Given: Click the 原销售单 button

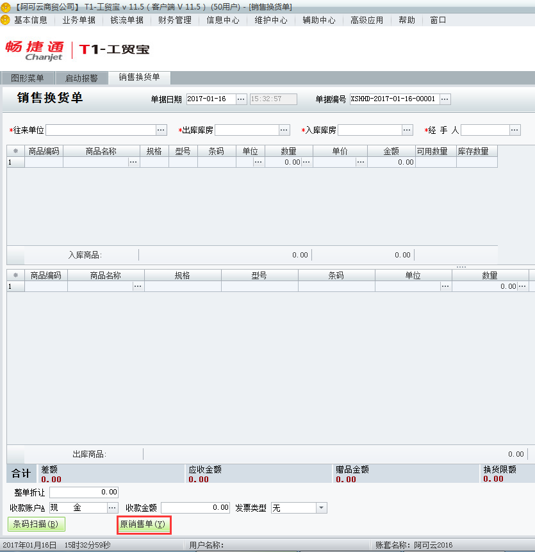Looking at the screenshot, I should (x=144, y=524).
